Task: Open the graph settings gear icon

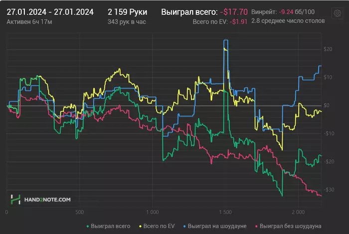Action: 337,13
